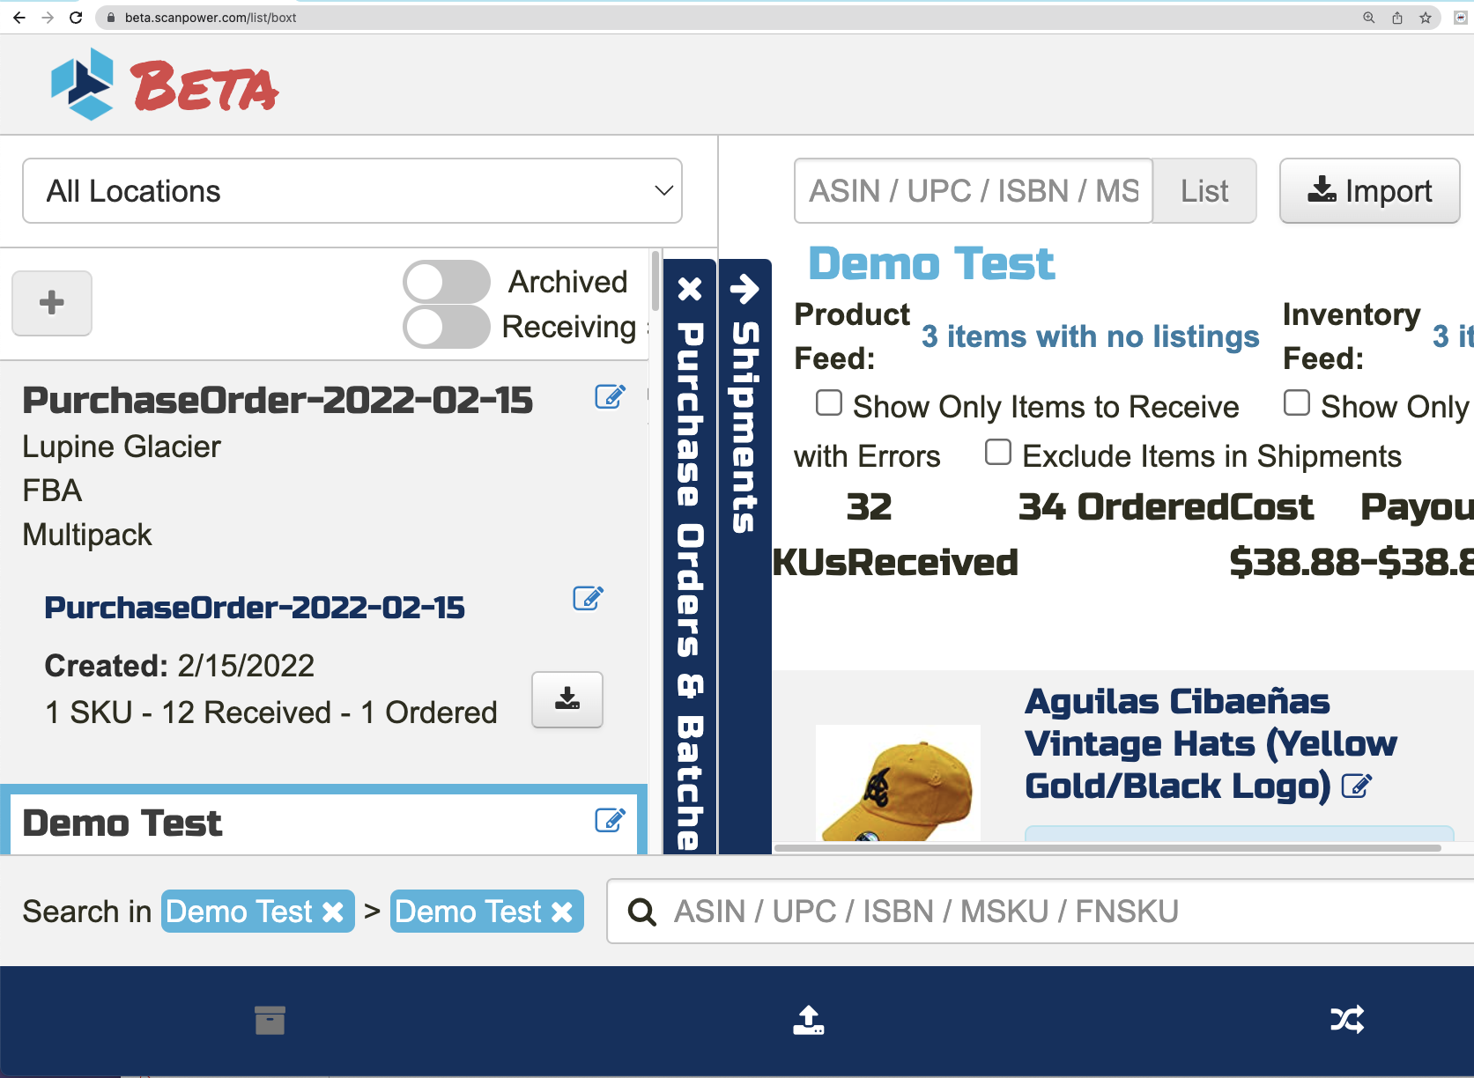Click the '34 OrderedCost' value
The height and width of the screenshot is (1078, 1474).
pos(1166,506)
